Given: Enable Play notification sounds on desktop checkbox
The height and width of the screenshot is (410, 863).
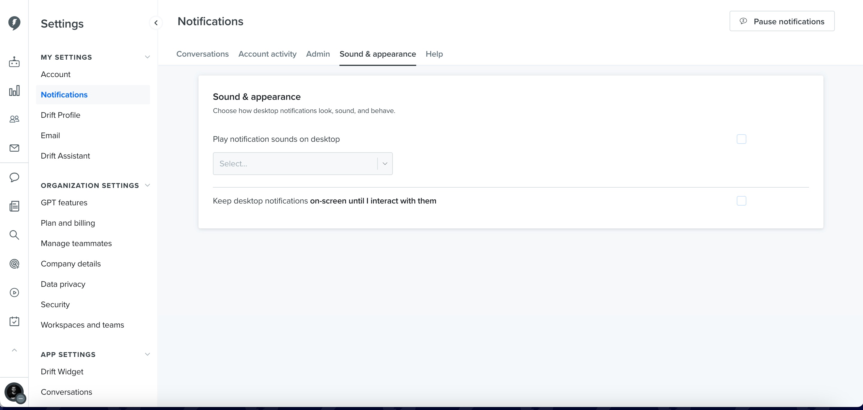Looking at the screenshot, I should [x=741, y=139].
